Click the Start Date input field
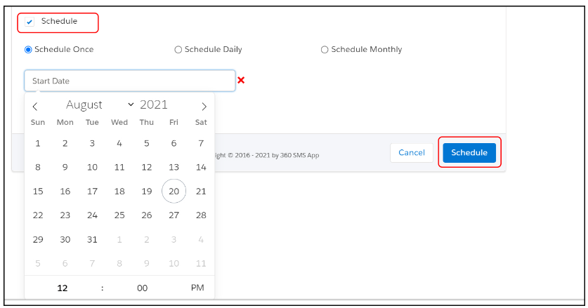Image resolution: width=588 pixels, height=308 pixels. click(x=130, y=81)
